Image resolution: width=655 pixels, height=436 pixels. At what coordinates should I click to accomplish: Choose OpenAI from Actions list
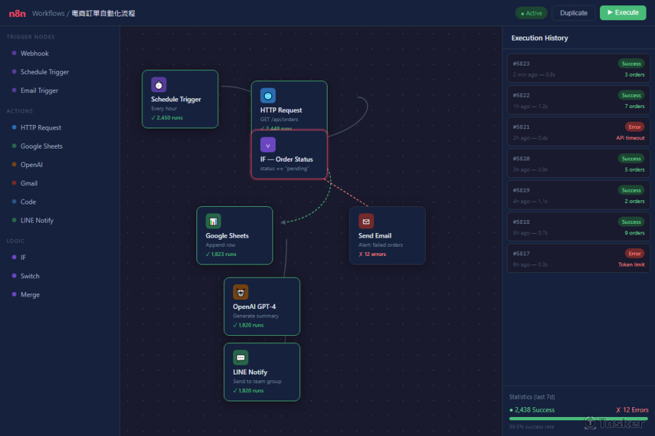tap(32, 165)
